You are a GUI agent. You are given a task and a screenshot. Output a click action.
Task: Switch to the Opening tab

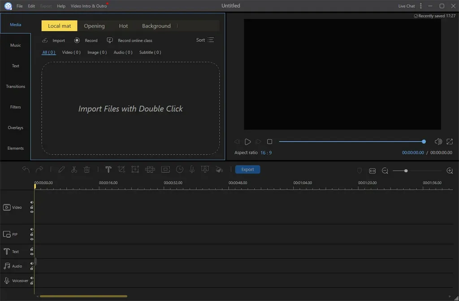click(94, 26)
